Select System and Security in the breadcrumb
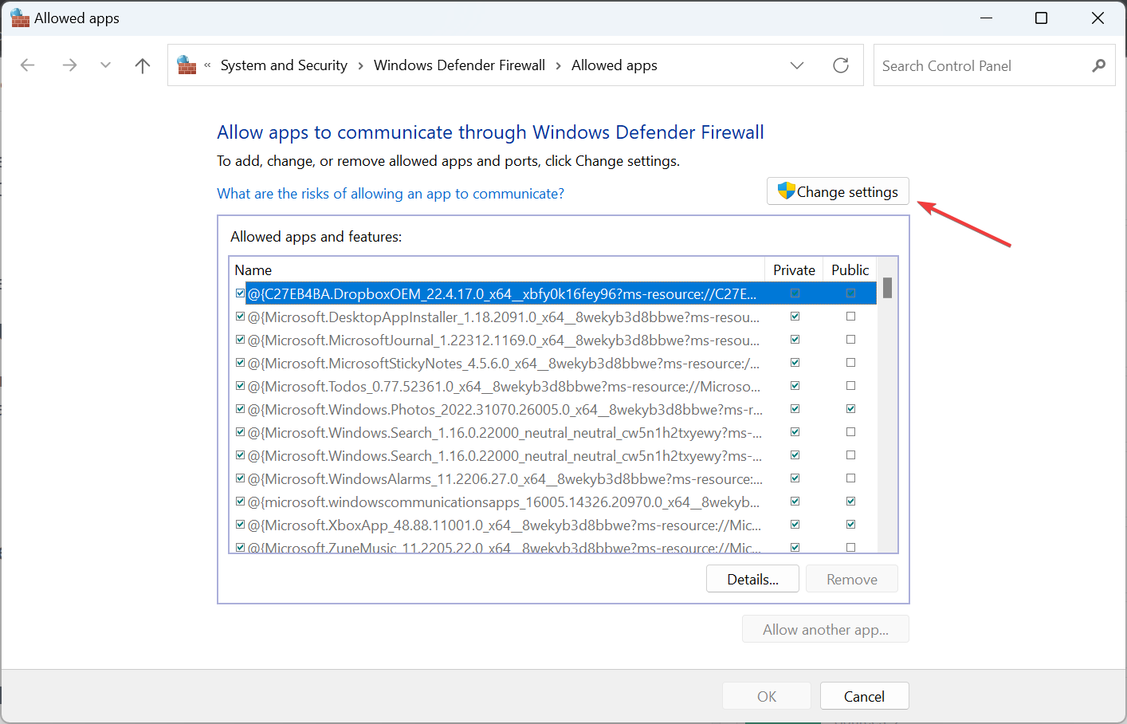Viewport: 1127px width, 724px height. [x=284, y=65]
